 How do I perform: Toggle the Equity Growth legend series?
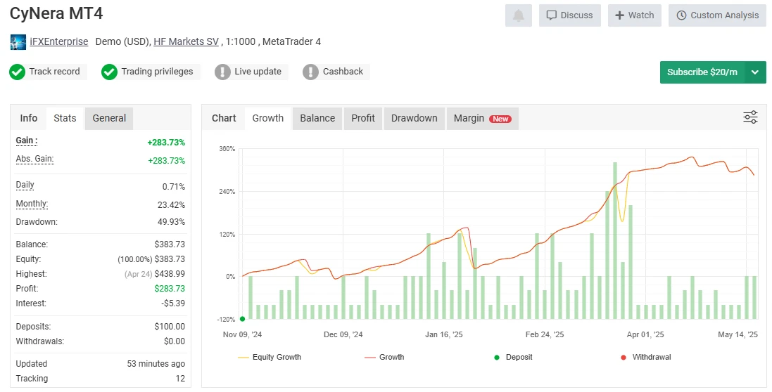270,357
